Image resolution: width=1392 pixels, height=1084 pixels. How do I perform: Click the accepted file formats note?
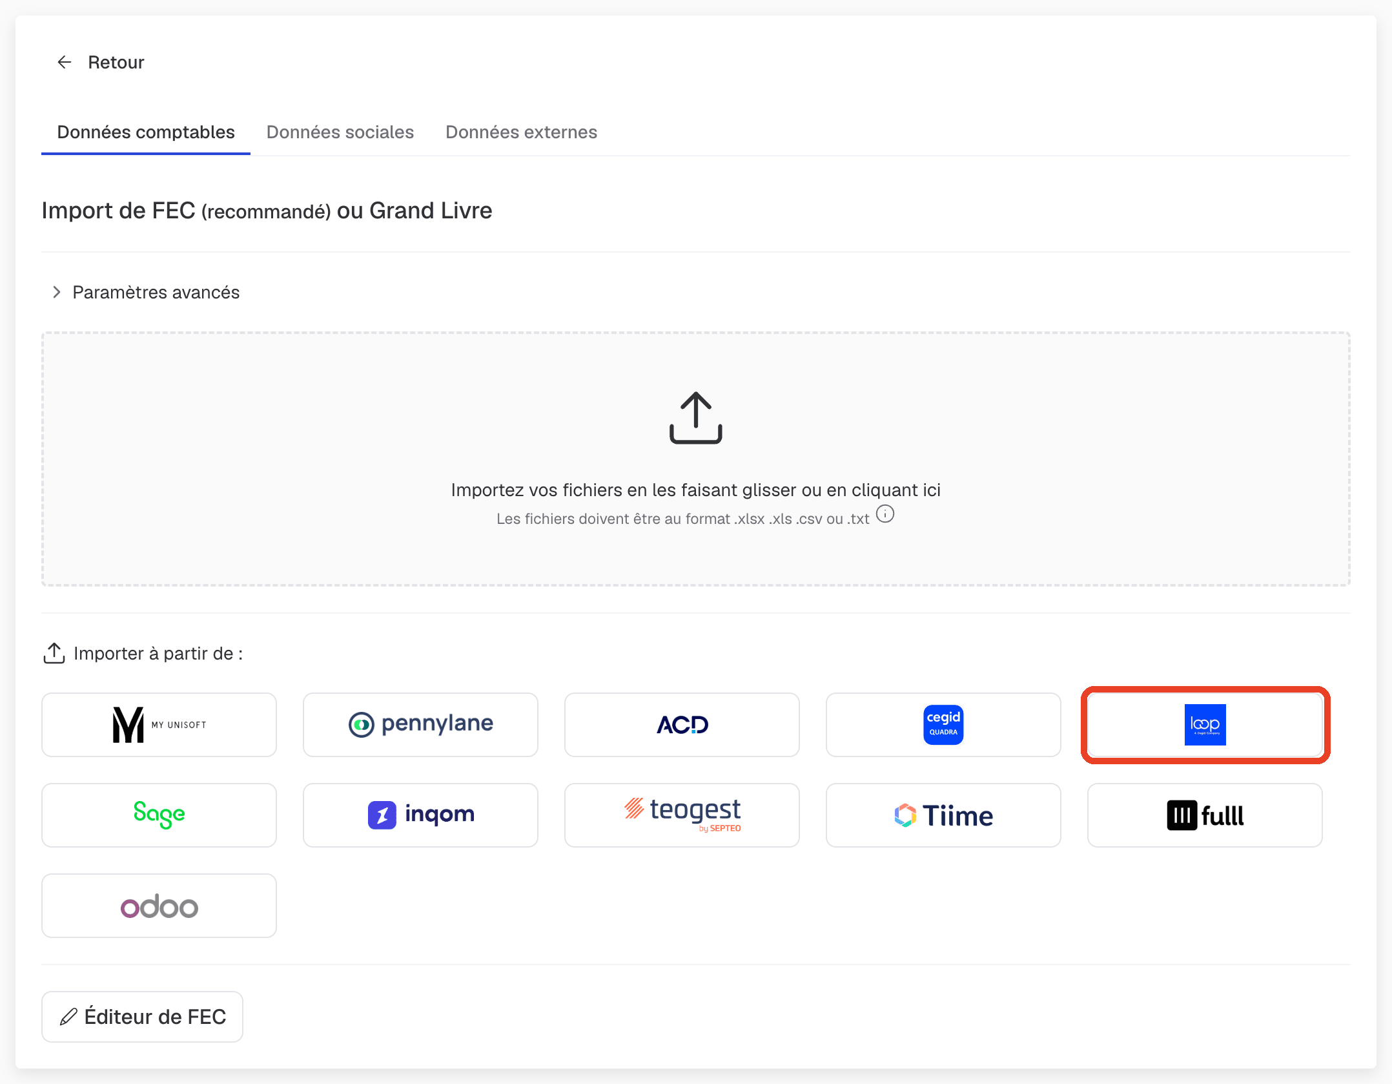point(682,519)
